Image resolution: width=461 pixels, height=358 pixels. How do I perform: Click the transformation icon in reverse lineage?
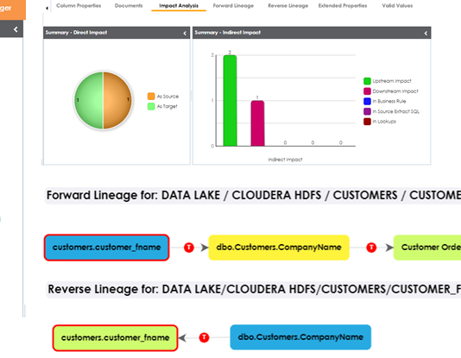[x=204, y=337]
